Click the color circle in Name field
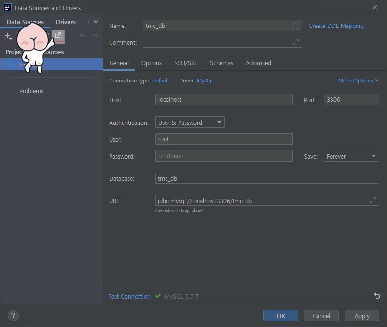Image resolution: width=387 pixels, height=327 pixels. [x=295, y=26]
